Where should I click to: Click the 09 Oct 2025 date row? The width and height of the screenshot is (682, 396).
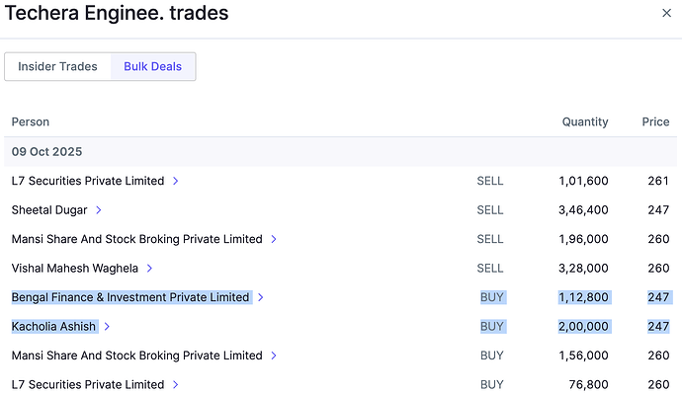coord(46,152)
